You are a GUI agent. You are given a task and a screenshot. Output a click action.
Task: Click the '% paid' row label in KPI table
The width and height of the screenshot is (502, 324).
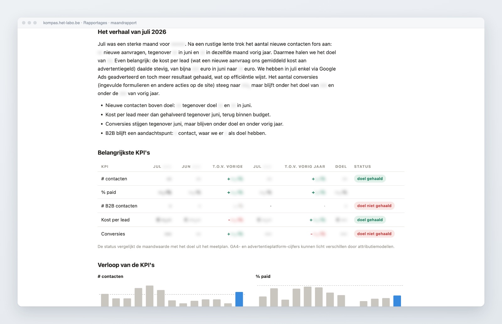109,192
